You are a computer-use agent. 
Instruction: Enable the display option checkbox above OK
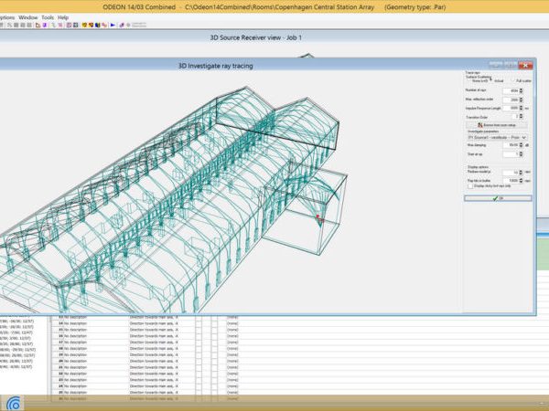pos(468,186)
